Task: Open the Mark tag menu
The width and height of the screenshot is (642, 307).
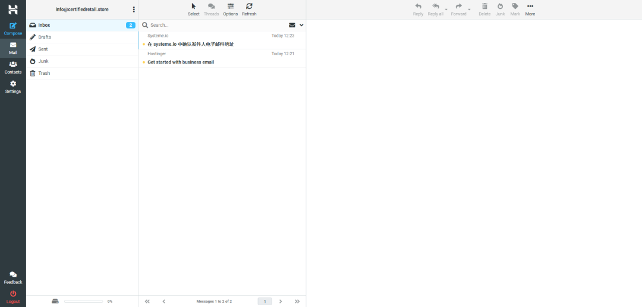Action: [x=515, y=10]
